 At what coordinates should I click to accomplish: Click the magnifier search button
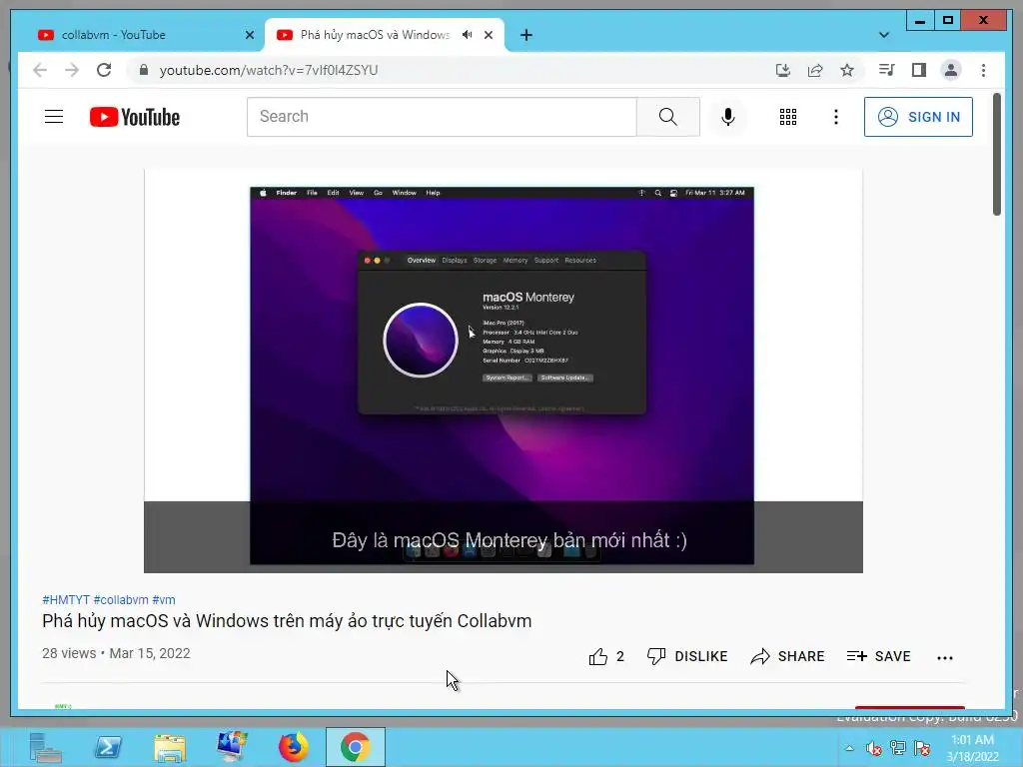(668, 117)
